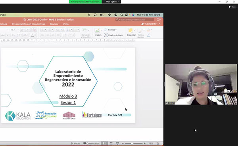
Task: Open the Organizar arrange tool
Action: coord(131,32)
